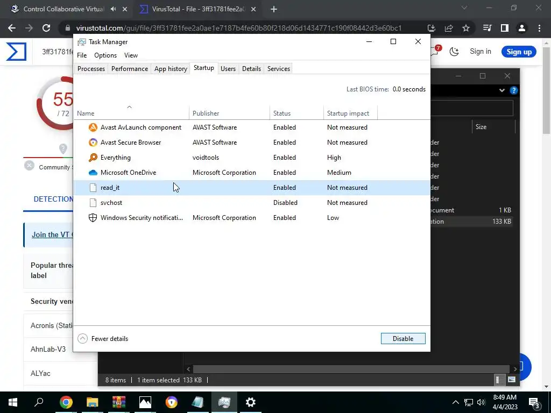Open taskbar search magnifier
Image resolution: width=551 pixels, height=413 pixels.
[39, 402]
